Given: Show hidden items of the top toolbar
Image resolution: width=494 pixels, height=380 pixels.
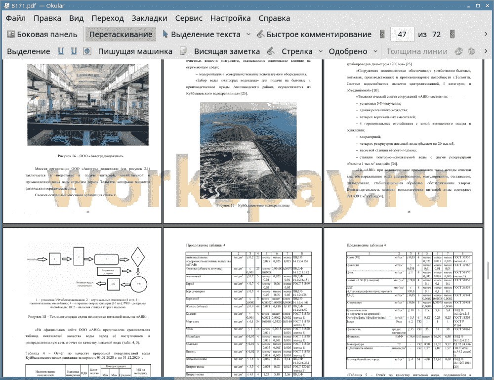Looking at the screenshot, I should coord(486,34).
